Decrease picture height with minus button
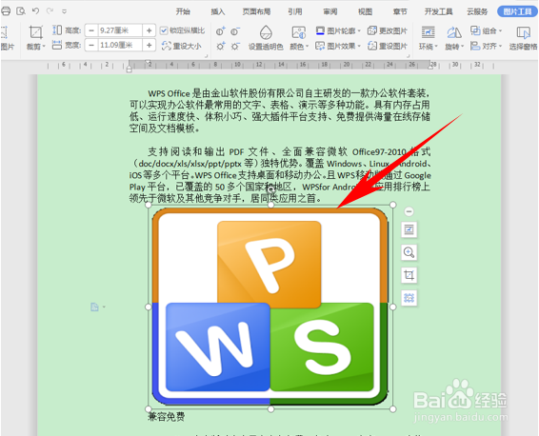Screen dimensions: 539x436 click(91, 30)
